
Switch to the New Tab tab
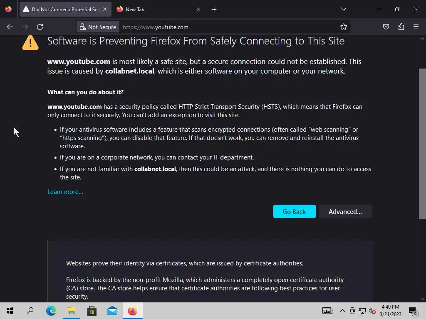pyautogui.click(x=158, y=9)
